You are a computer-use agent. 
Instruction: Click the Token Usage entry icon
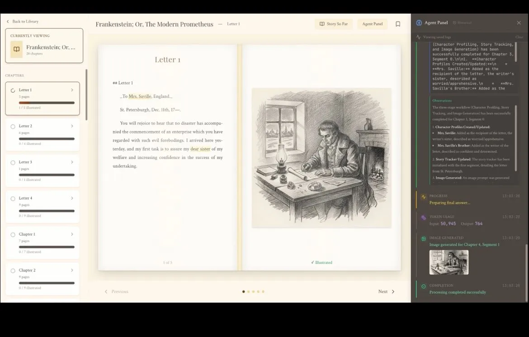[423, 218]
